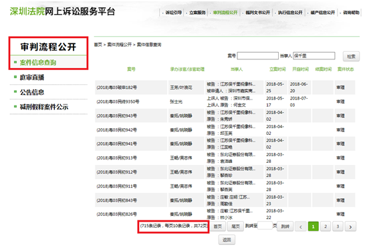Click the 案号 column header
The height and width of the screenshot is (249, 373).
click(x=131, y=69)
